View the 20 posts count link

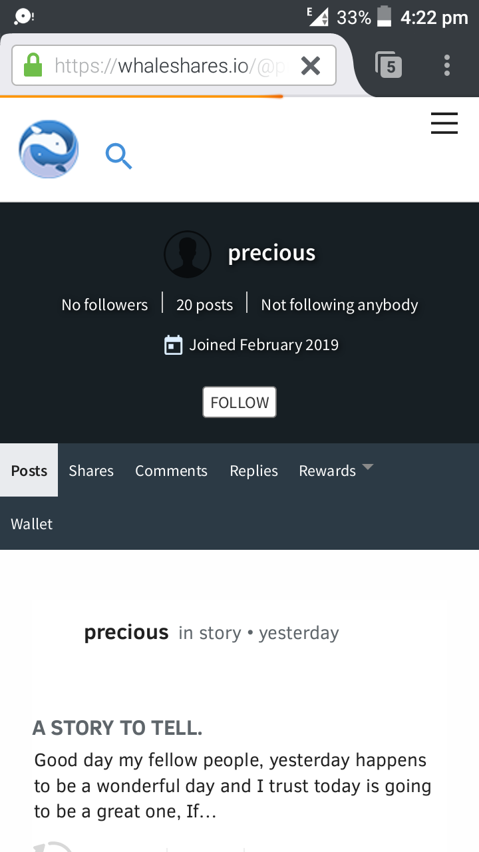tap(204, 304)
